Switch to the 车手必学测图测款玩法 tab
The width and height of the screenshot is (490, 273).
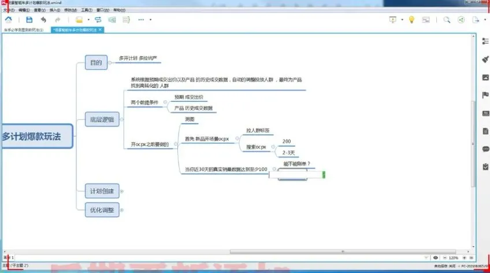pos(23,29)
